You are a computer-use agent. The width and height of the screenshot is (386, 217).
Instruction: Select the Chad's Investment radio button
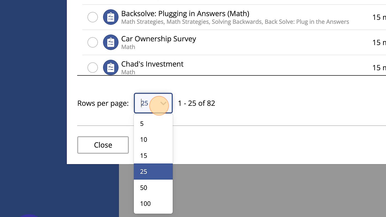point(93,67)
